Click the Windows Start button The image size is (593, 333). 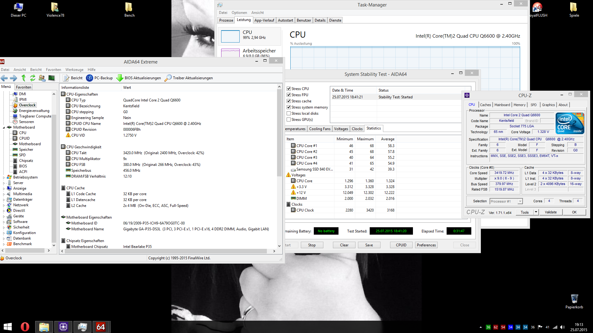pos(8,327)
